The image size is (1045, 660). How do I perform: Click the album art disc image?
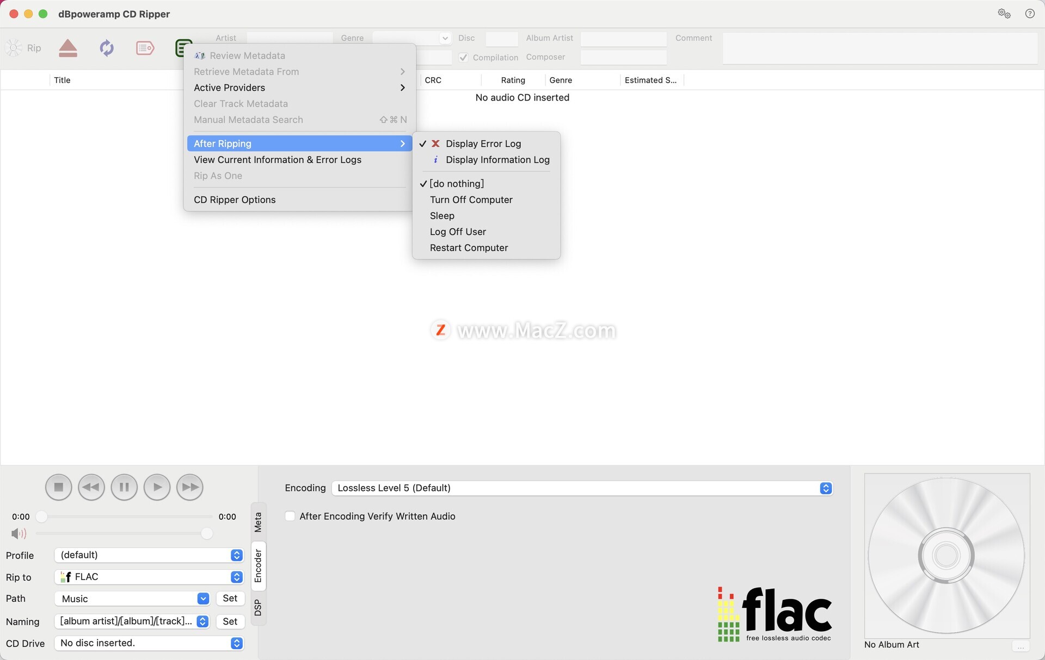pos(946,555)
